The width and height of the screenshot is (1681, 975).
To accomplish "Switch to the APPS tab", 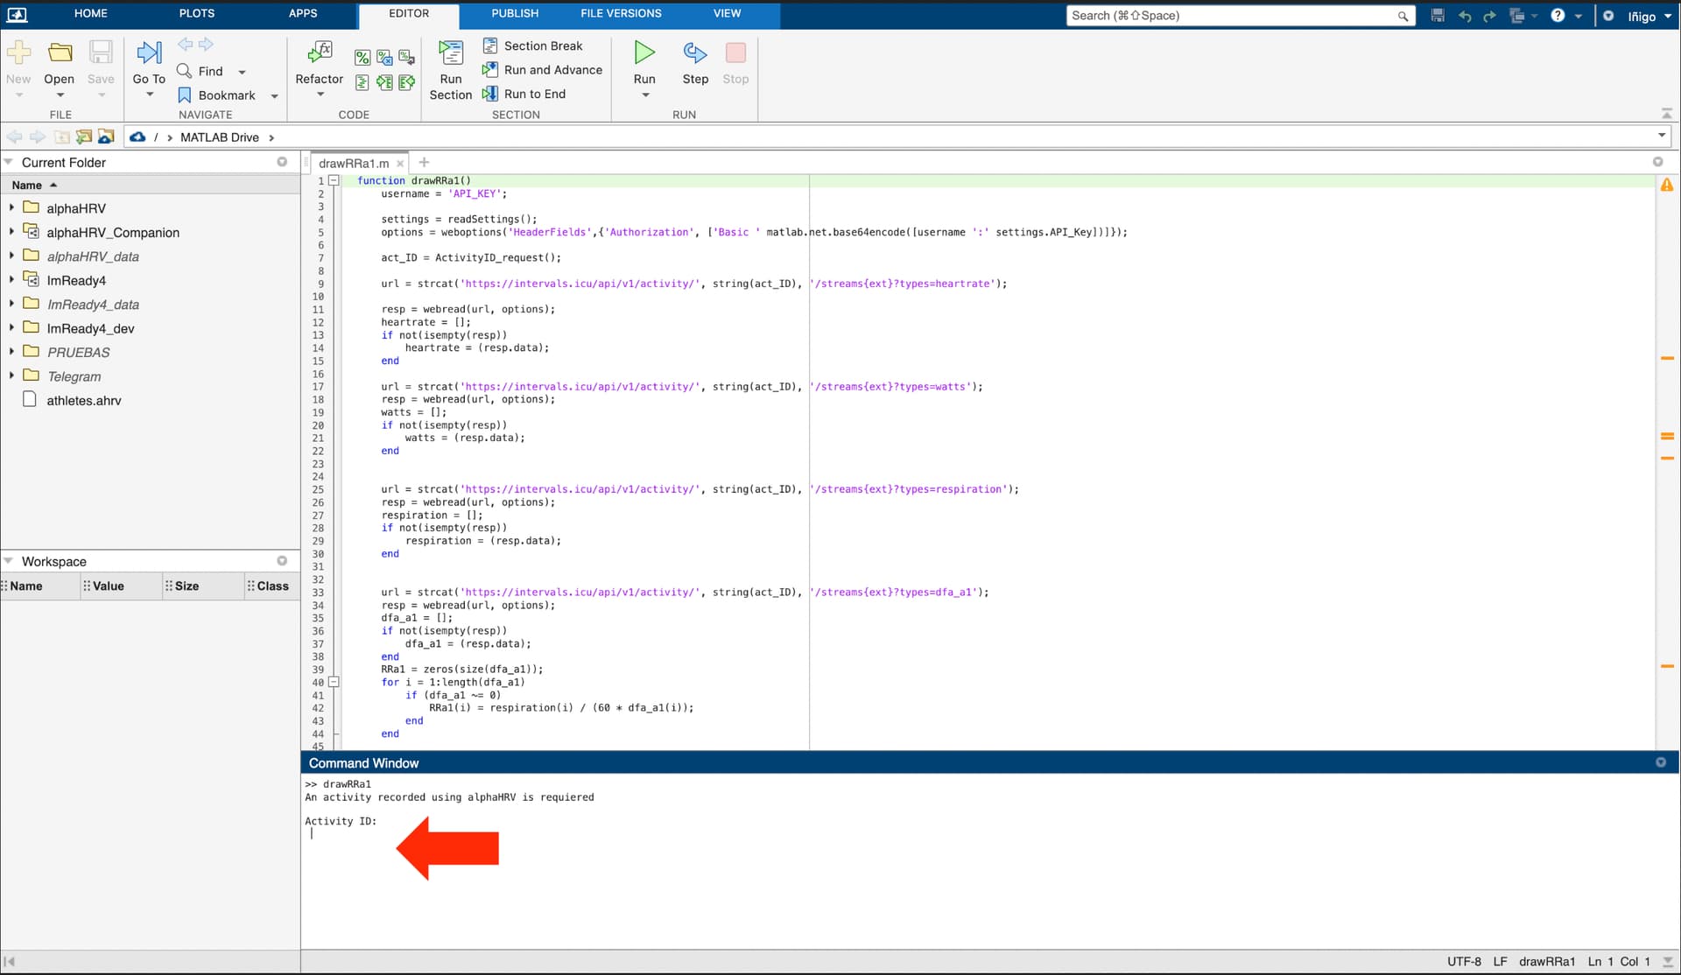I will point(303,13).
